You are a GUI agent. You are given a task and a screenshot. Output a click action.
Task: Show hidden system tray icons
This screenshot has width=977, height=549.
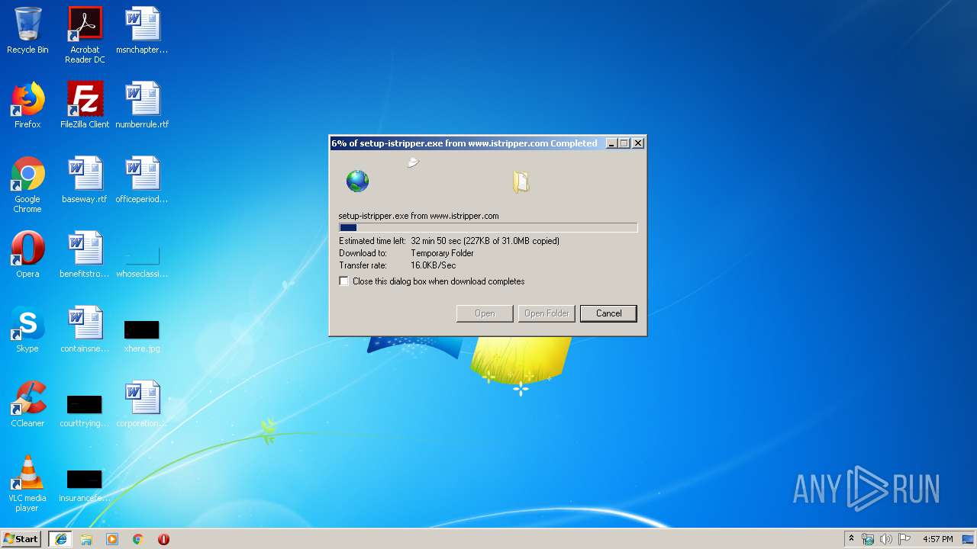coord(851,539)
